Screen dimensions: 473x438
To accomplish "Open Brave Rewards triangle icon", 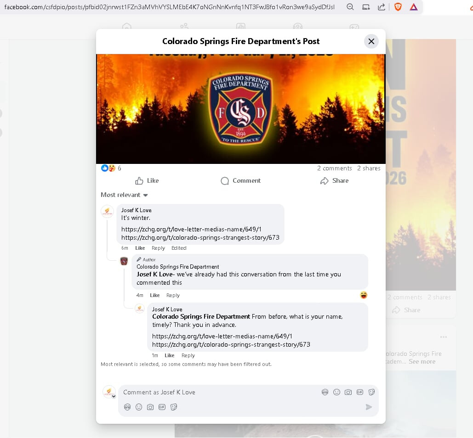I will point(414,7).
